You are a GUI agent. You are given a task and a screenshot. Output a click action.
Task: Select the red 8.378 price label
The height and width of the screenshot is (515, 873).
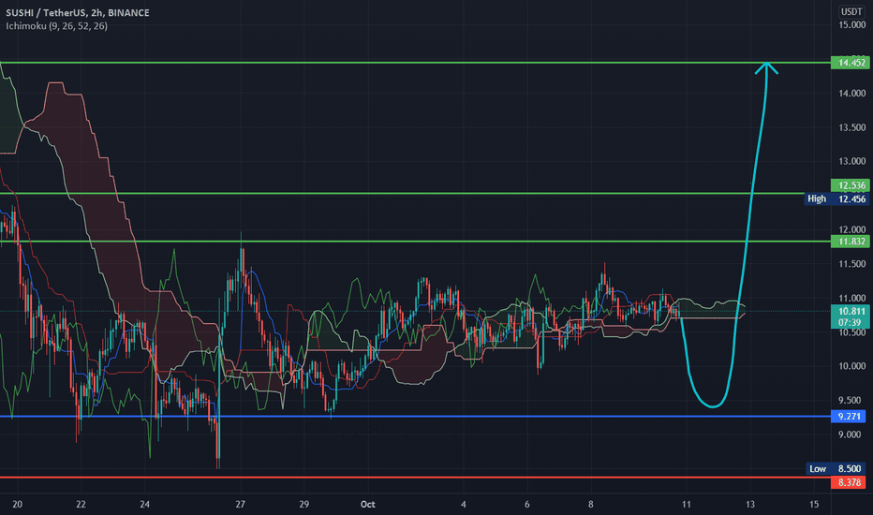tap(850, 482)
